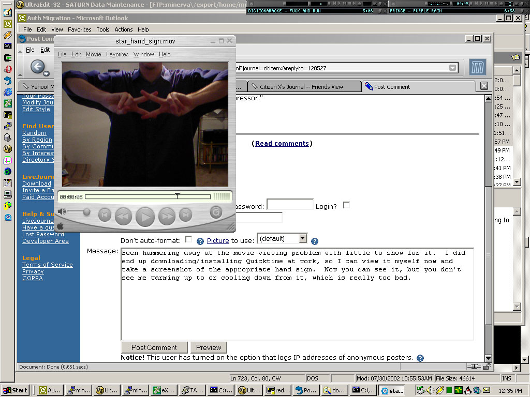Click the browser Back arrow button
This screenshot has height=397, width=530.
[x=37, y=66]
